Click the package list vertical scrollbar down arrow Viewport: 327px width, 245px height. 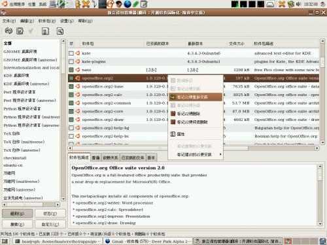click(322, 142)
